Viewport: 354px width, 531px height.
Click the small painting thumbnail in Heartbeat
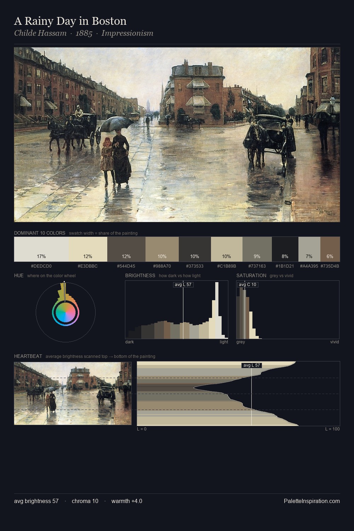tap(73, 393)
